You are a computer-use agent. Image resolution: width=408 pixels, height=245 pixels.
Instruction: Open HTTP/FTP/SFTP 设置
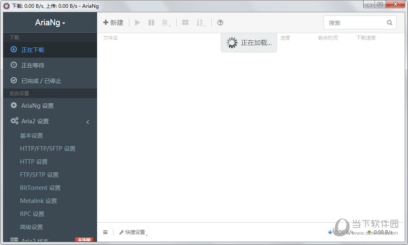[x=48, y=149]
